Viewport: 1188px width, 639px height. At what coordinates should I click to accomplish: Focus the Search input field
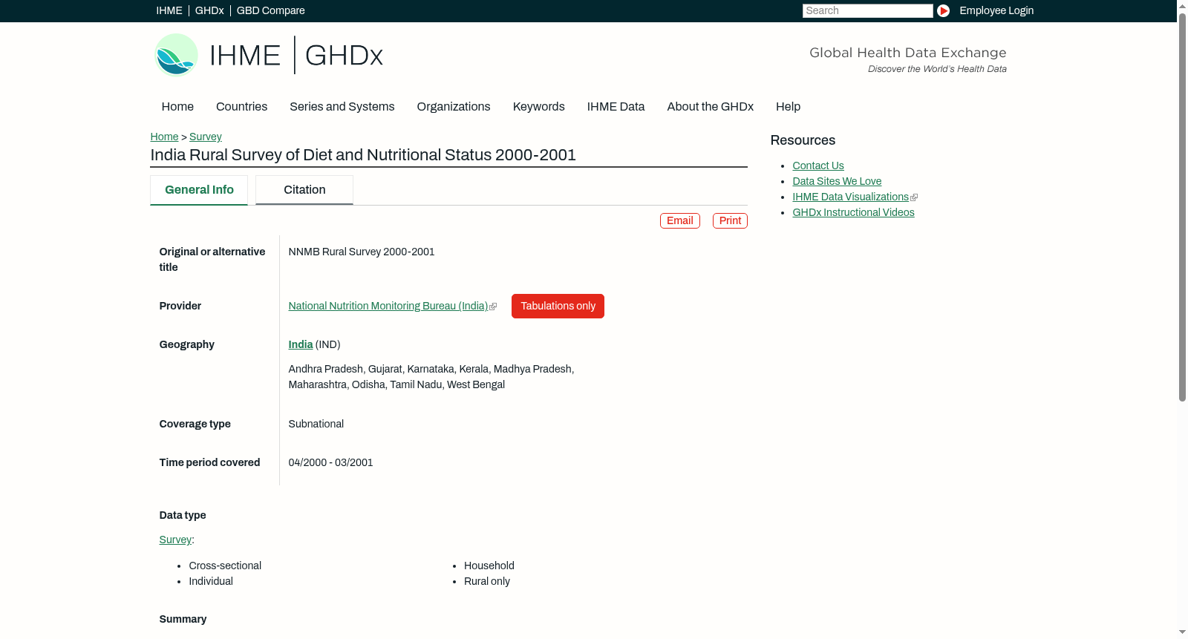(x=867, y=10)
